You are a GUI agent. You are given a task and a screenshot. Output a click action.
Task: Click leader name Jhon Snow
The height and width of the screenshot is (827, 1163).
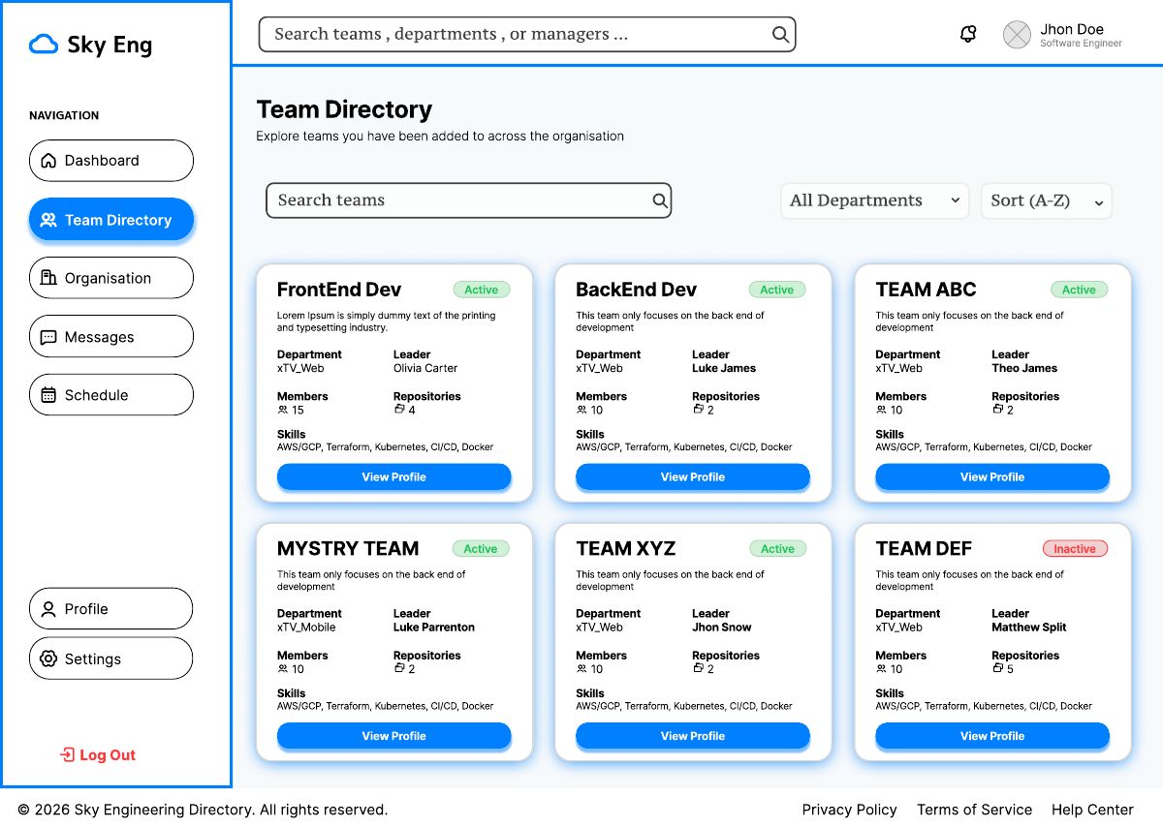click(722, 628)
